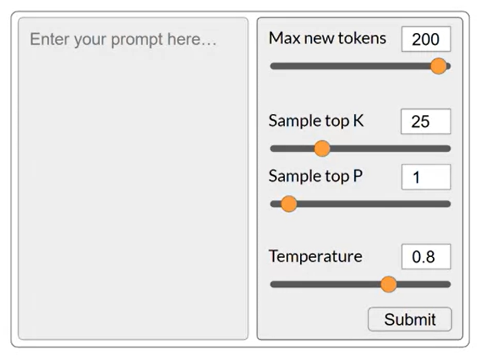The height and width of the screenshot is (357, 479).
Task: Select the Max new tokens value box
Action: [426, 39]
